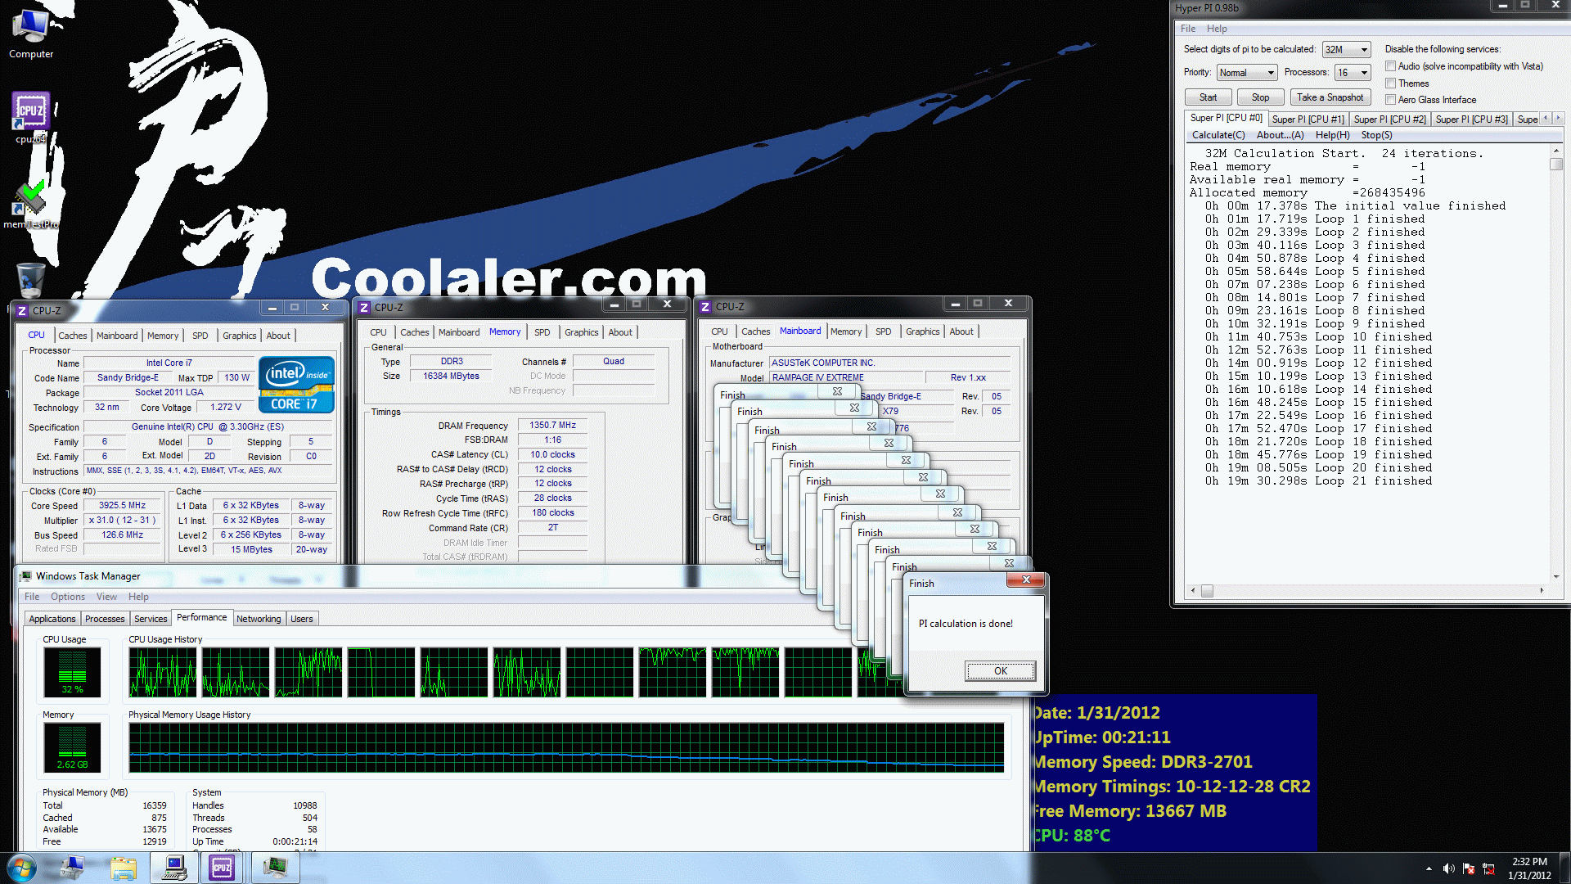
Task: Click Hyper PI log scroll-up arrow
Action: 1555,151
